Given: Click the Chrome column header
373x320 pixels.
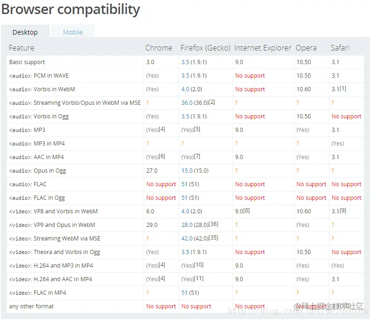Looking at the screenshot, I should click(x=159, y=48).
